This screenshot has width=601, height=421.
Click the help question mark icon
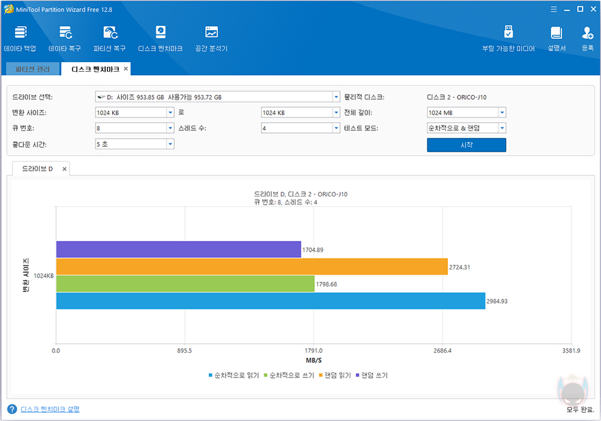click(12, 409)
